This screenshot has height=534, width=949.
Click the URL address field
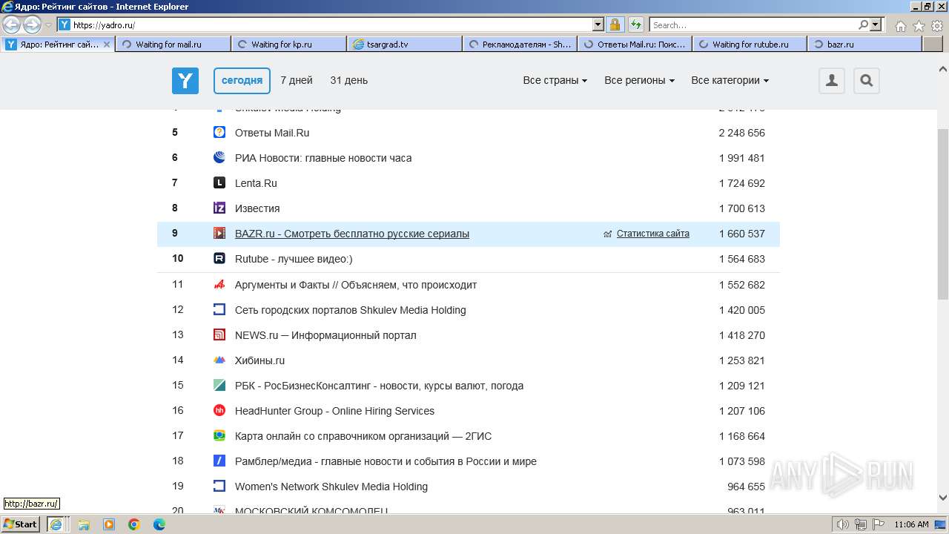(x=331, y=25)
